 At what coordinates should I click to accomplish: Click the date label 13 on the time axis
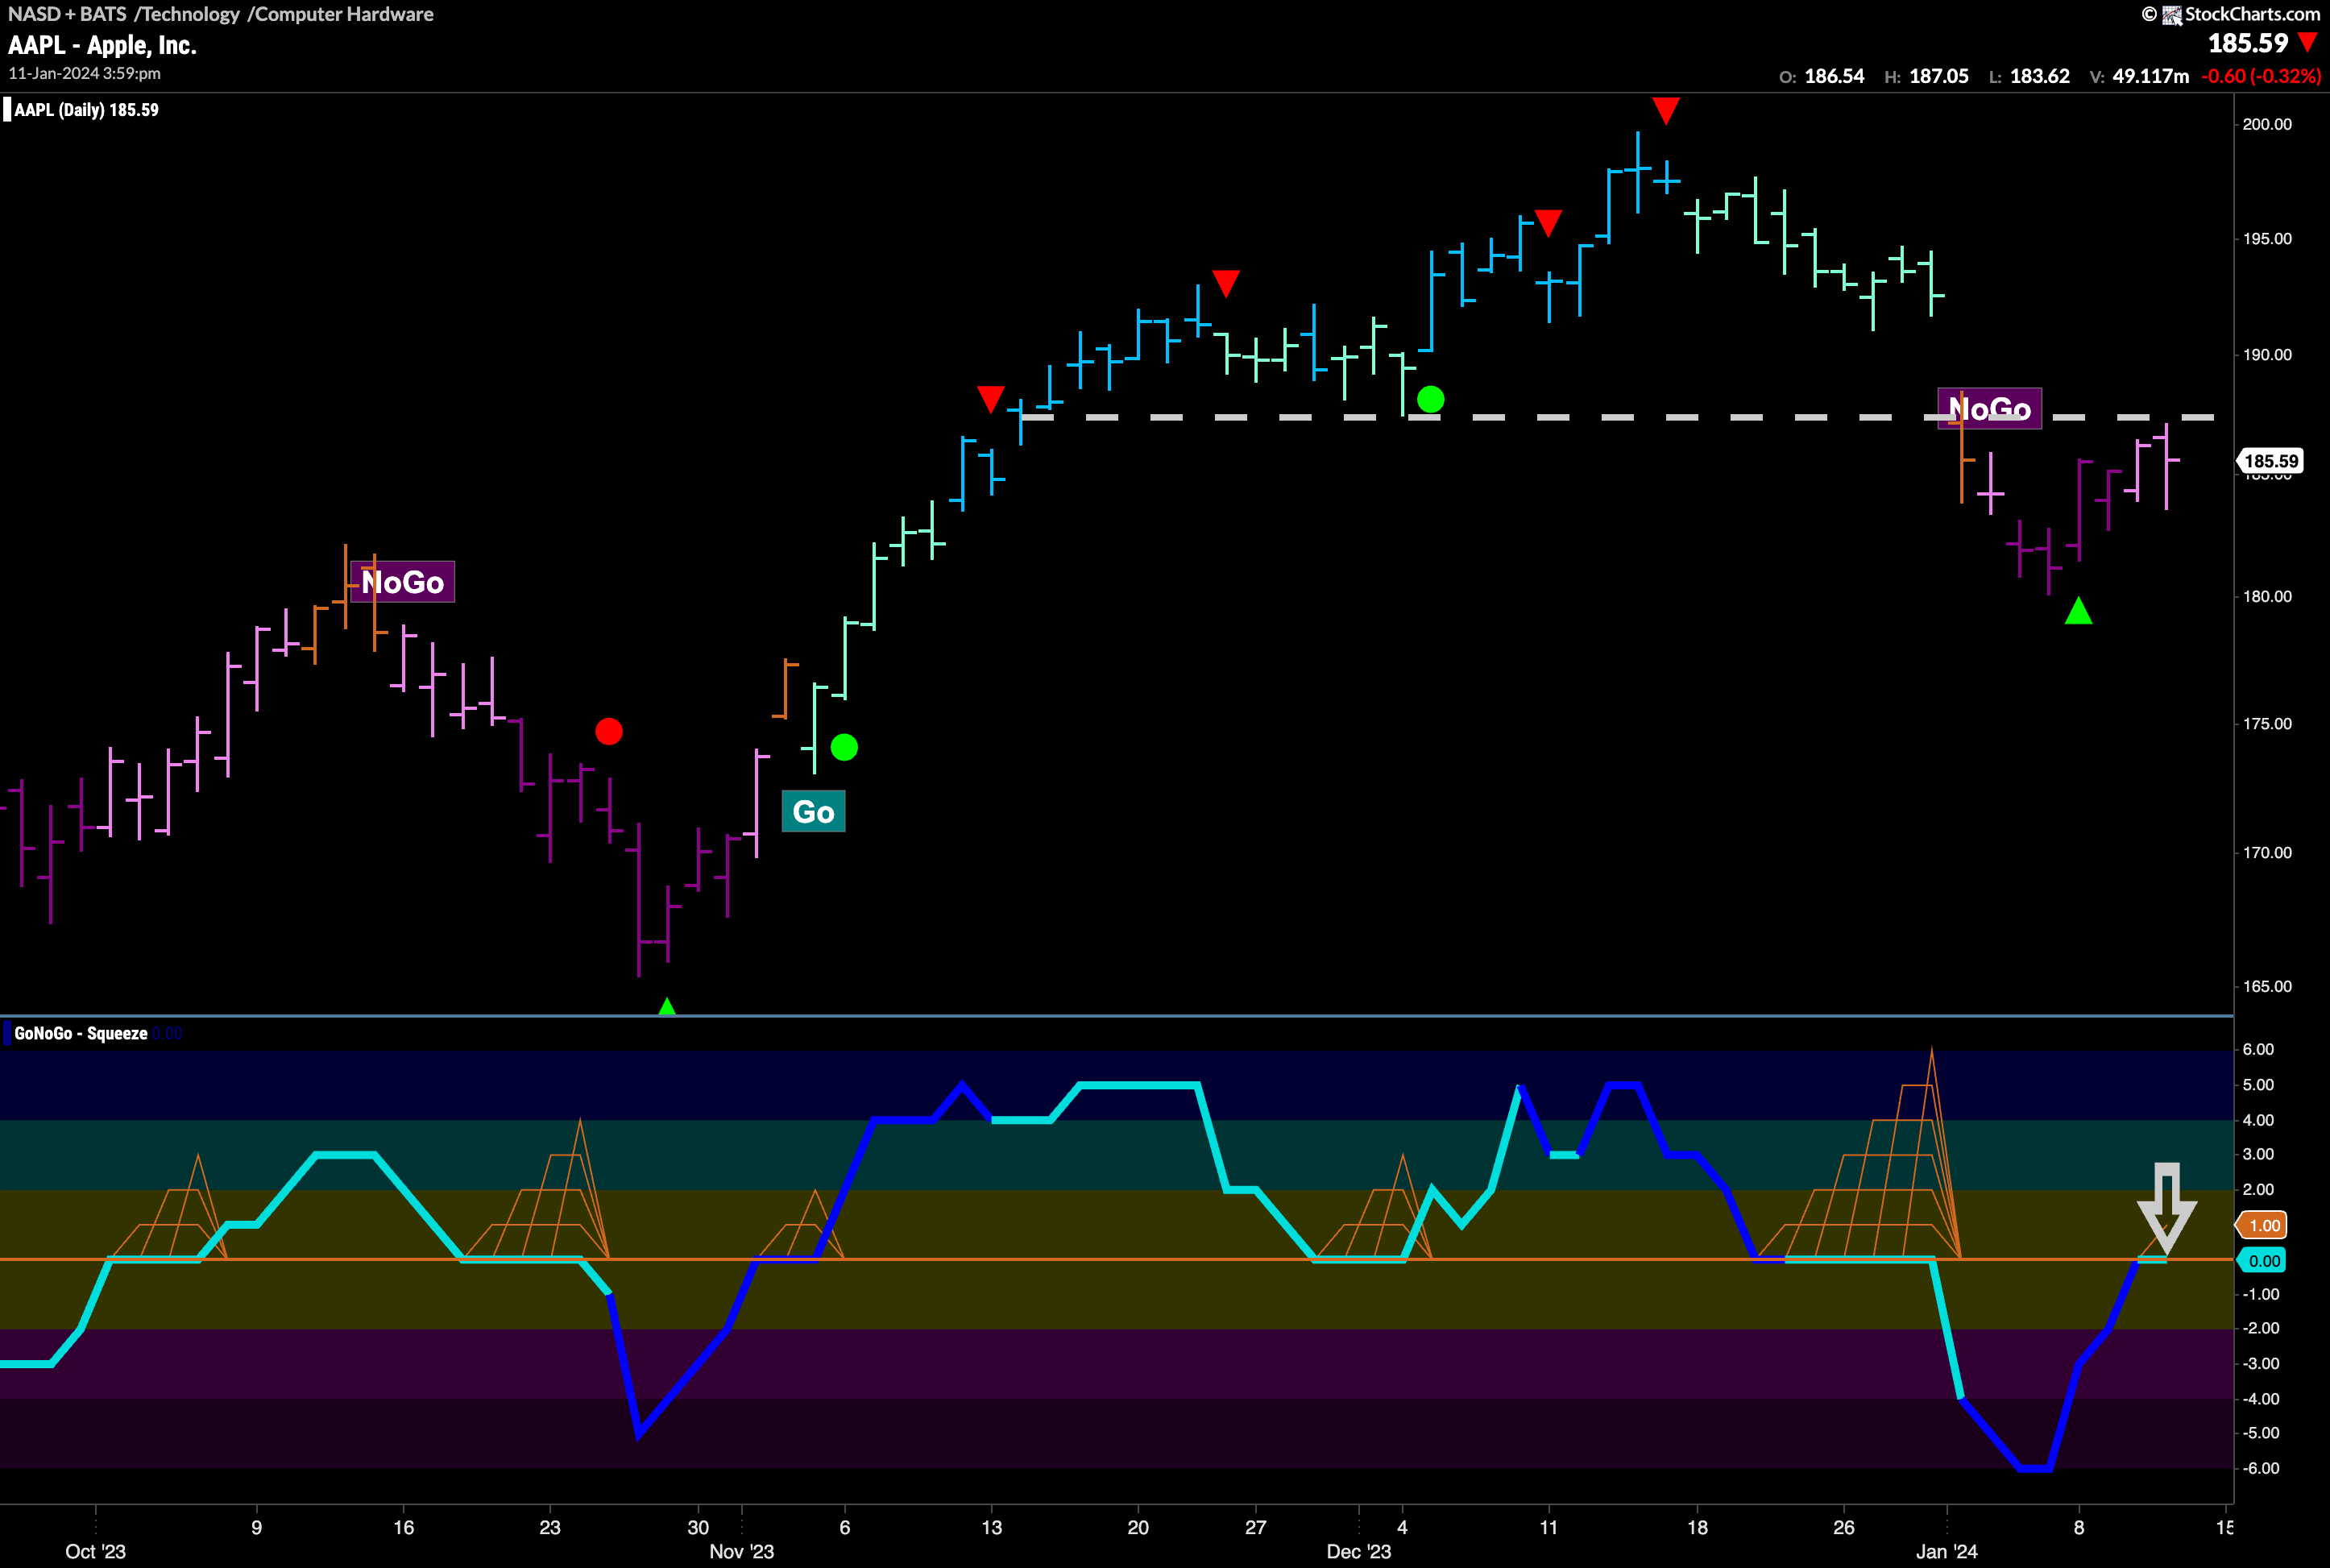pyautogui.click(x=991, y=1527)
